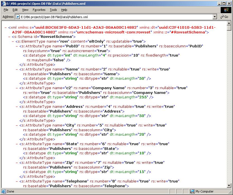The height and width of the screenshot is (195, 233).
Task: Click the vertical scrollbar thumb
Action: (229, 28)
